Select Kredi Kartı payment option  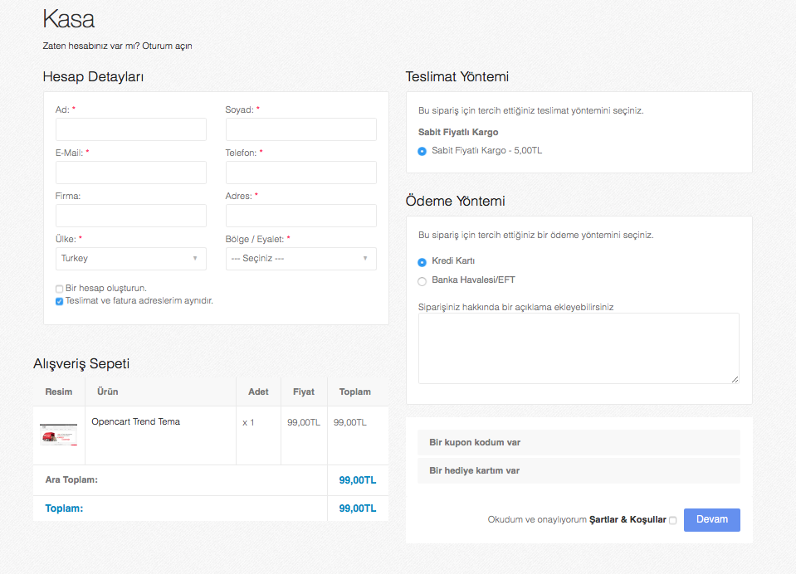coord(422,262)
